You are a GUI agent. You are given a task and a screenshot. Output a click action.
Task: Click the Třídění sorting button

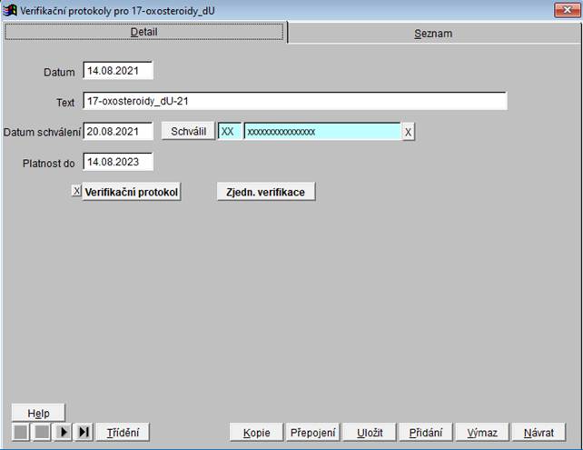tap(122, 433)
